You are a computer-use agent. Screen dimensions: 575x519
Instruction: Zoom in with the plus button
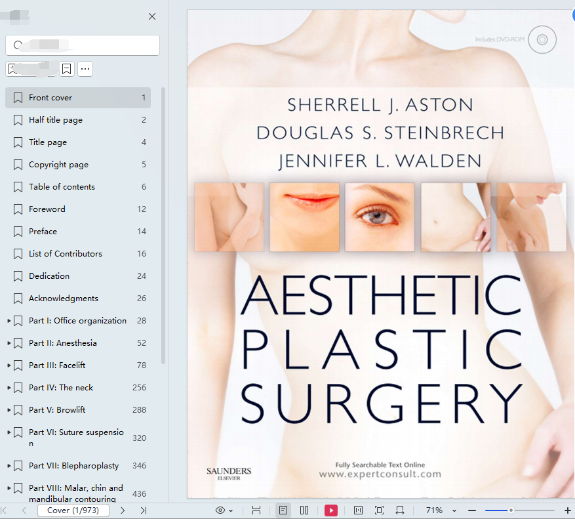point(567,510)
